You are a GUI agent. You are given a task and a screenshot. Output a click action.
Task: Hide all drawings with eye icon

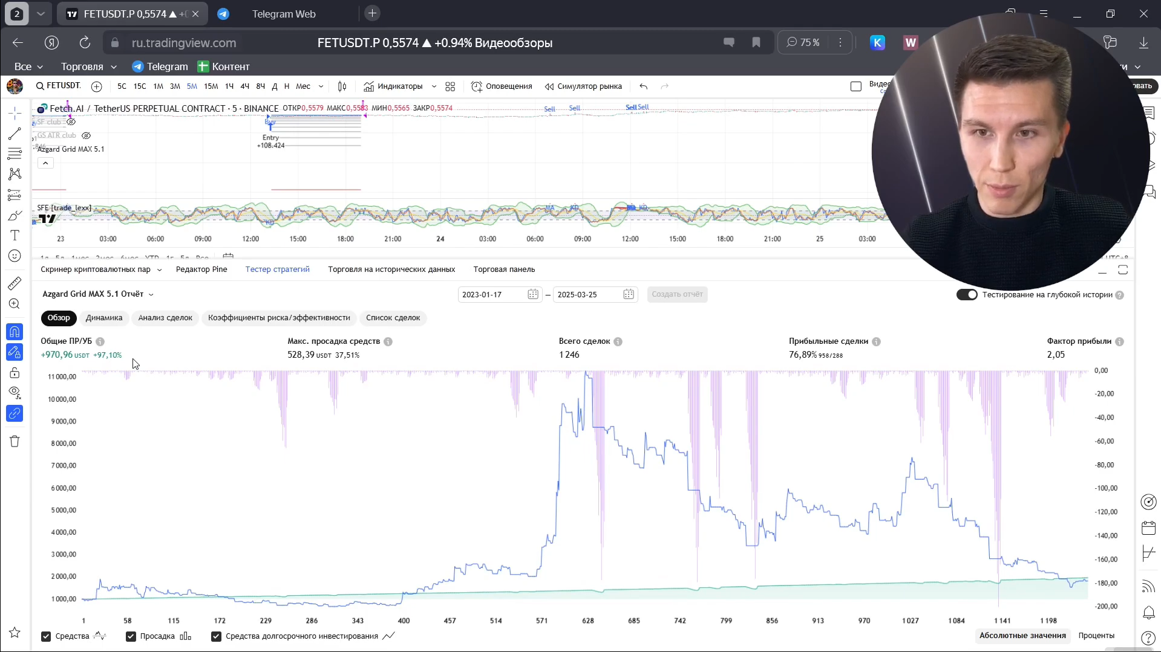[15, 393]
